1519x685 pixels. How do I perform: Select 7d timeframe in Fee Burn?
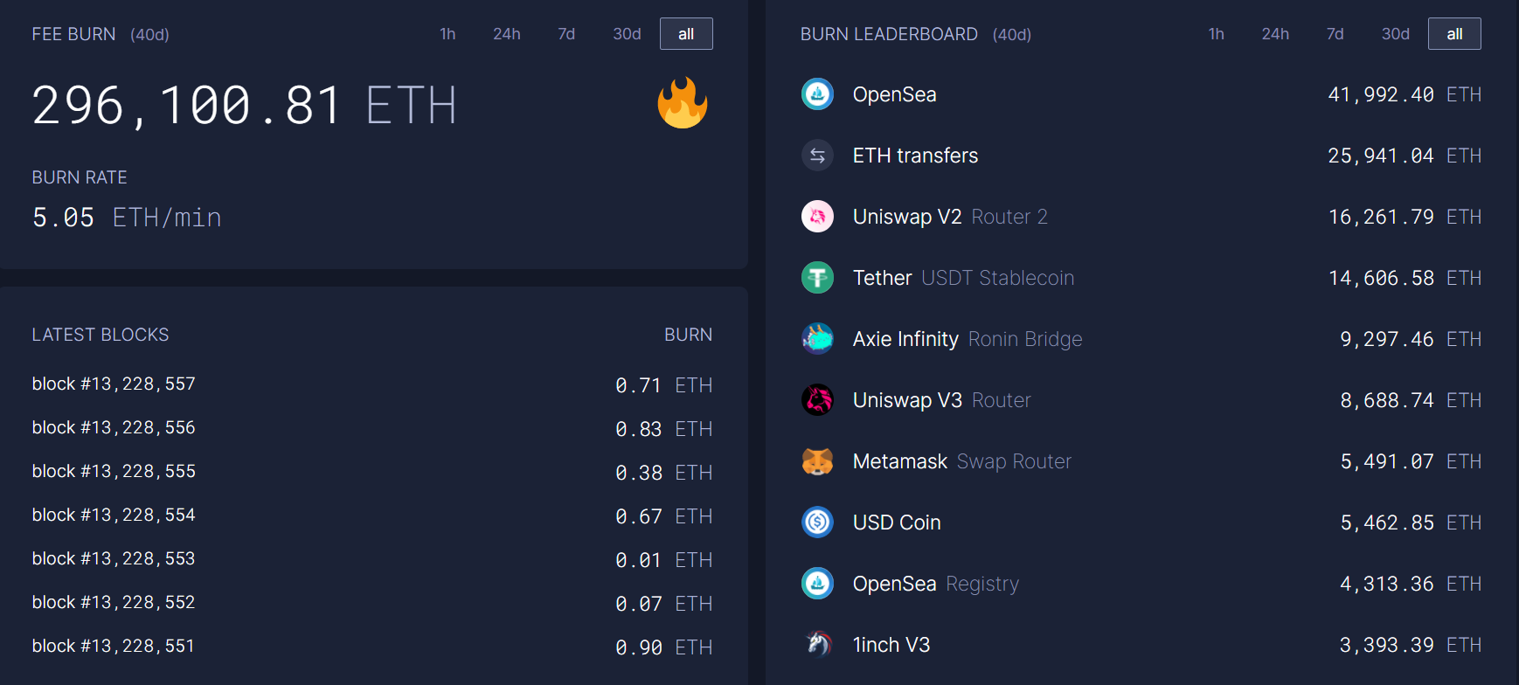tap(566, 34)
